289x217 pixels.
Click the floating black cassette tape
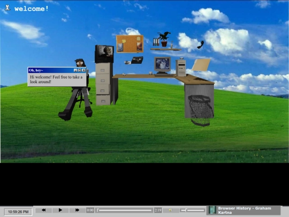[137, 60]
